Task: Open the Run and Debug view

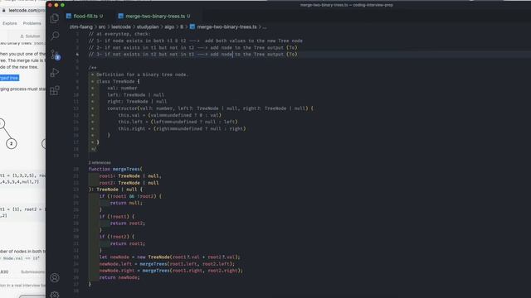Action: click(x=55, y=72)
